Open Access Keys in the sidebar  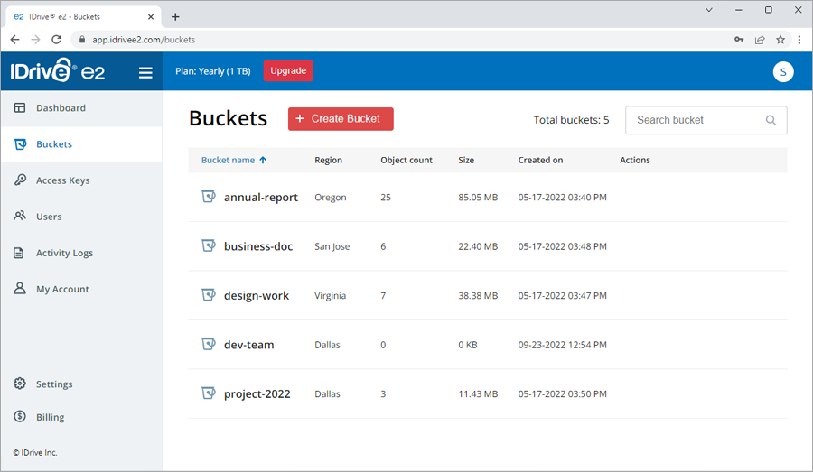pos(81,180)
